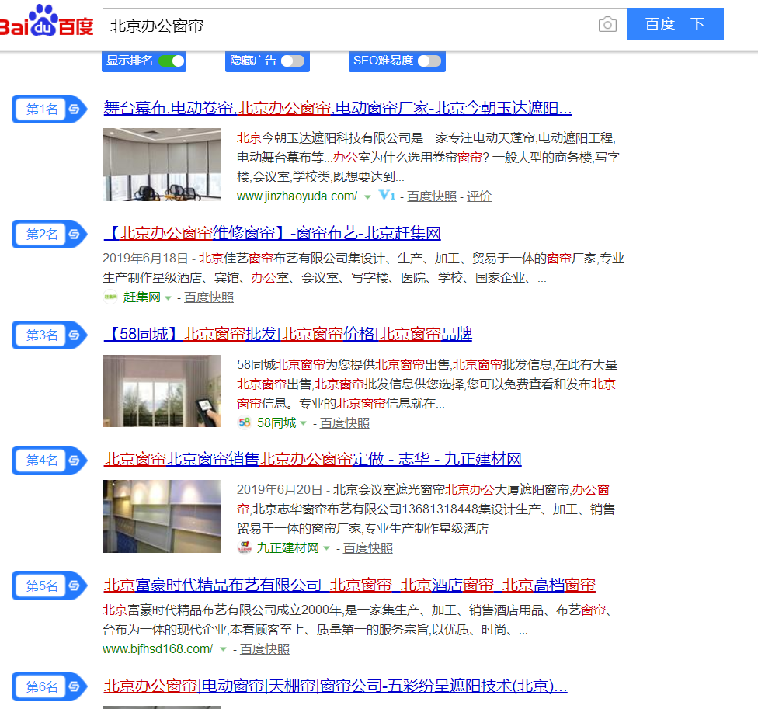Open result 【58同城】北京窗帘批发
Screen dimensions: 758x709
coord(287,334)
